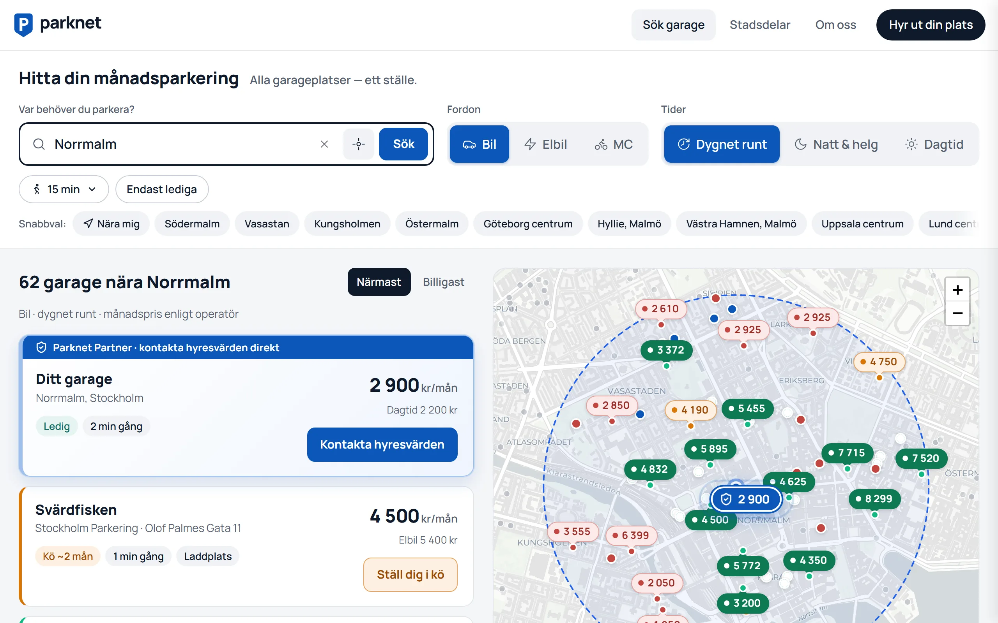
Task: Use my current location crosshair icon
Action: [x=358, y=144]
